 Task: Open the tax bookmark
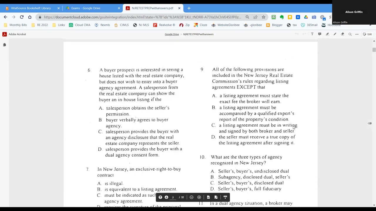(292, 25)
